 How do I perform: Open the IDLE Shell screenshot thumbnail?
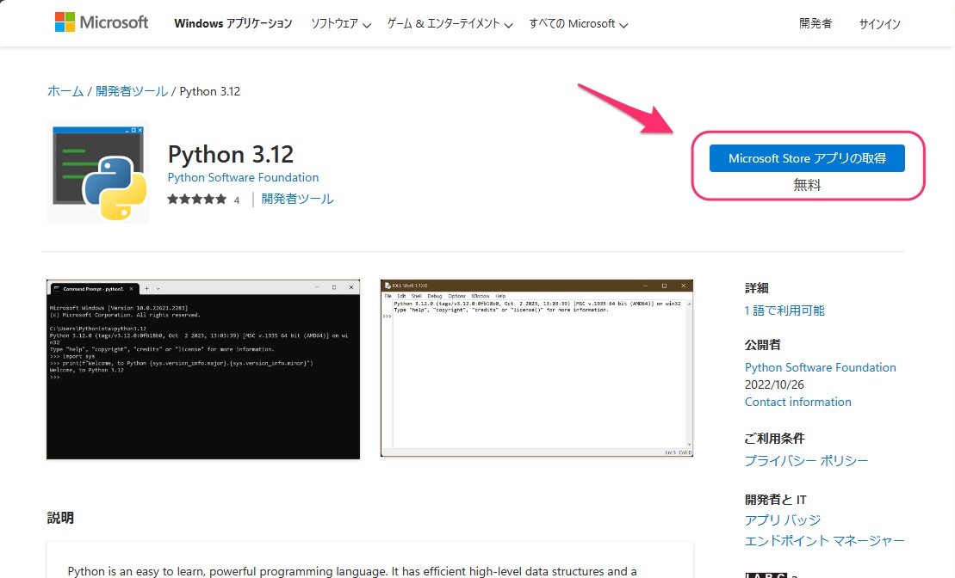coord(536,368)
